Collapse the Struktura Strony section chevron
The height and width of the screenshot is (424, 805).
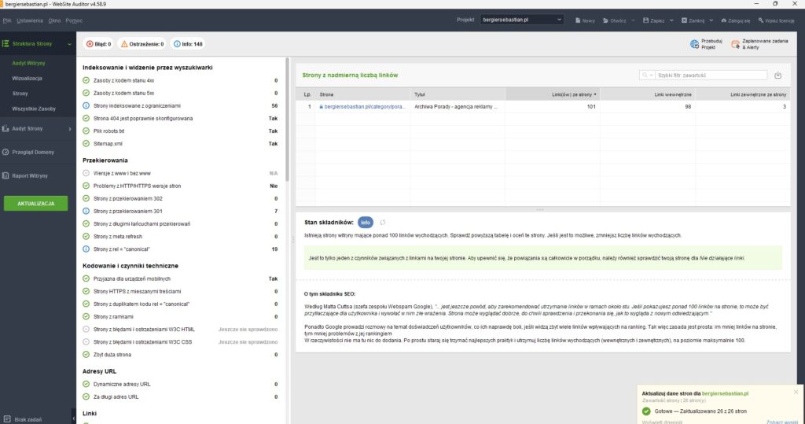point(69,44)
